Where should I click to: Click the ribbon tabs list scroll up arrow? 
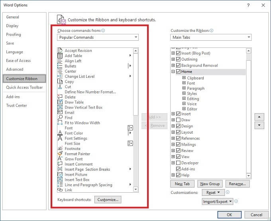point(249,51)
